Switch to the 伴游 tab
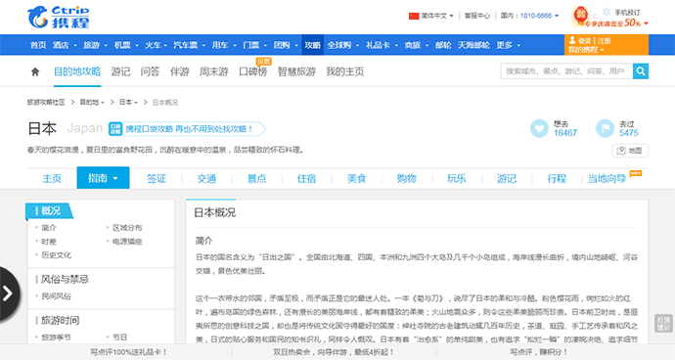This screenshot has width=675, height=360. tap(180, 71)
